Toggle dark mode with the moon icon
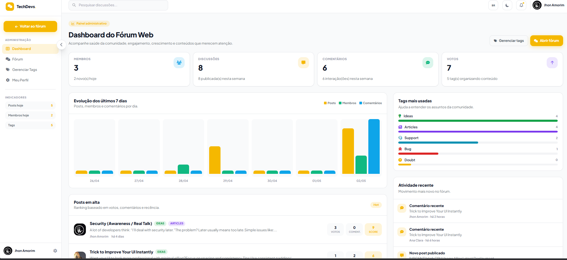This screenshot has width=567, height=260. 507,5
